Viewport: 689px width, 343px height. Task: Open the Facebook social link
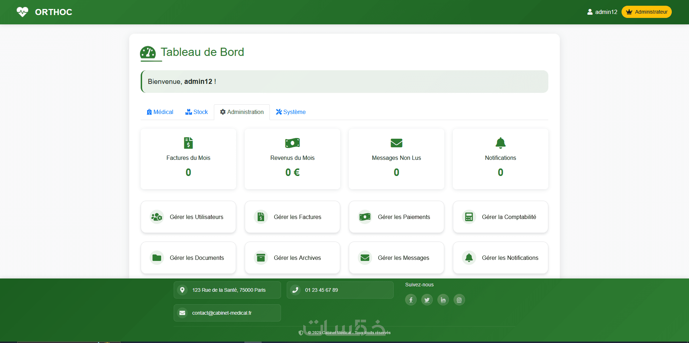tap(411, 300)
